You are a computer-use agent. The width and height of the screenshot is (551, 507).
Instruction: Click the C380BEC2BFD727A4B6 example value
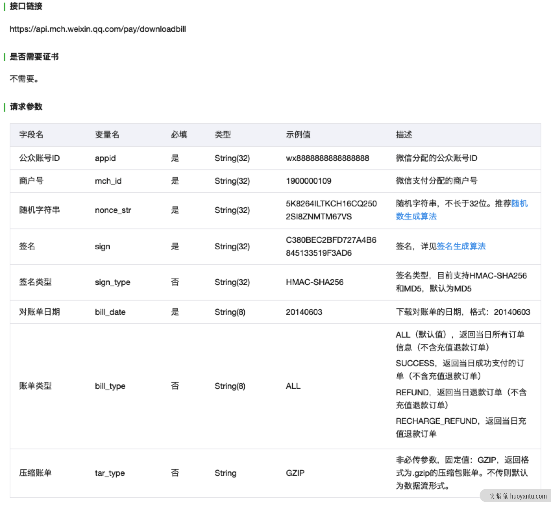331,240
